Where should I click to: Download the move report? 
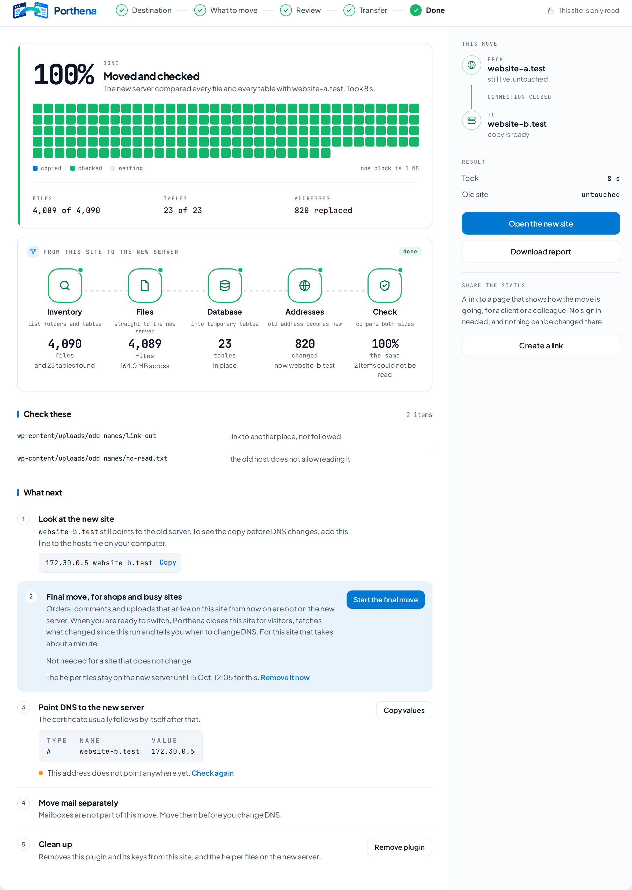(541, 251)
